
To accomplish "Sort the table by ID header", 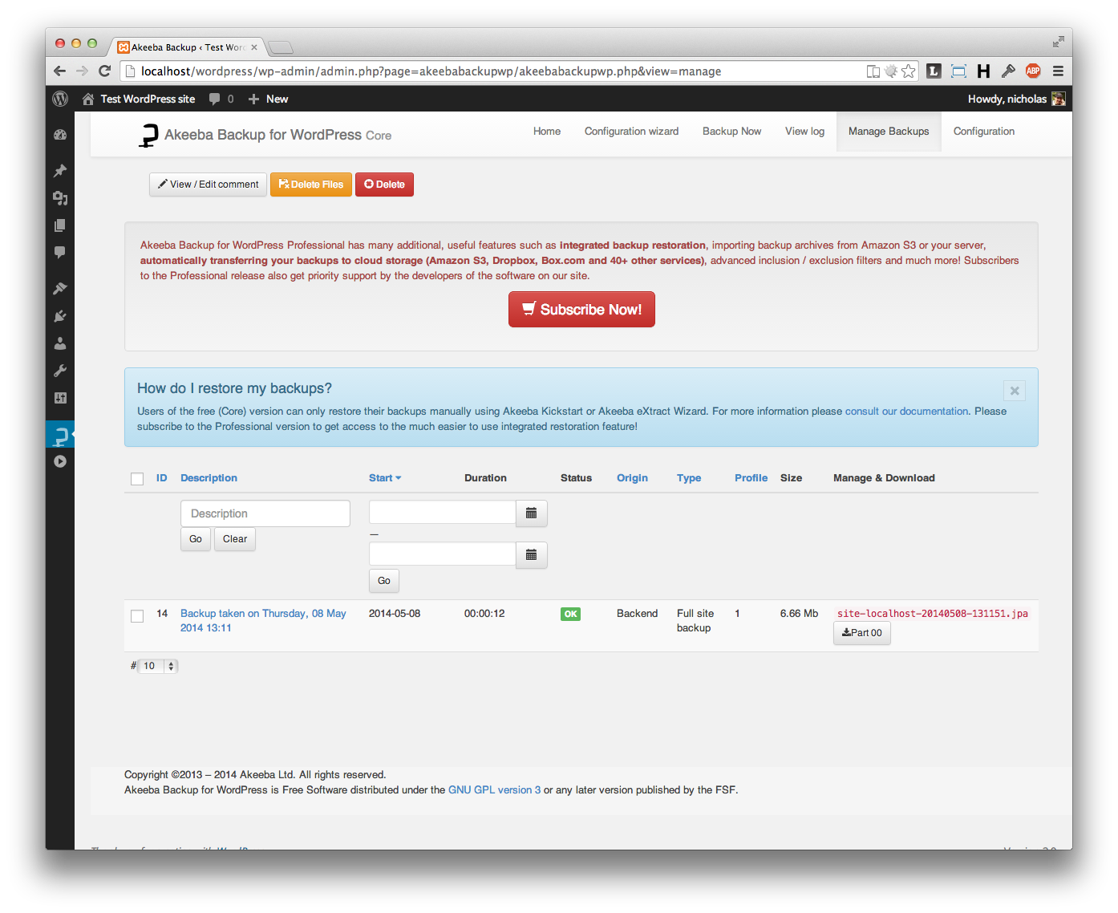I will click(162, 478).
